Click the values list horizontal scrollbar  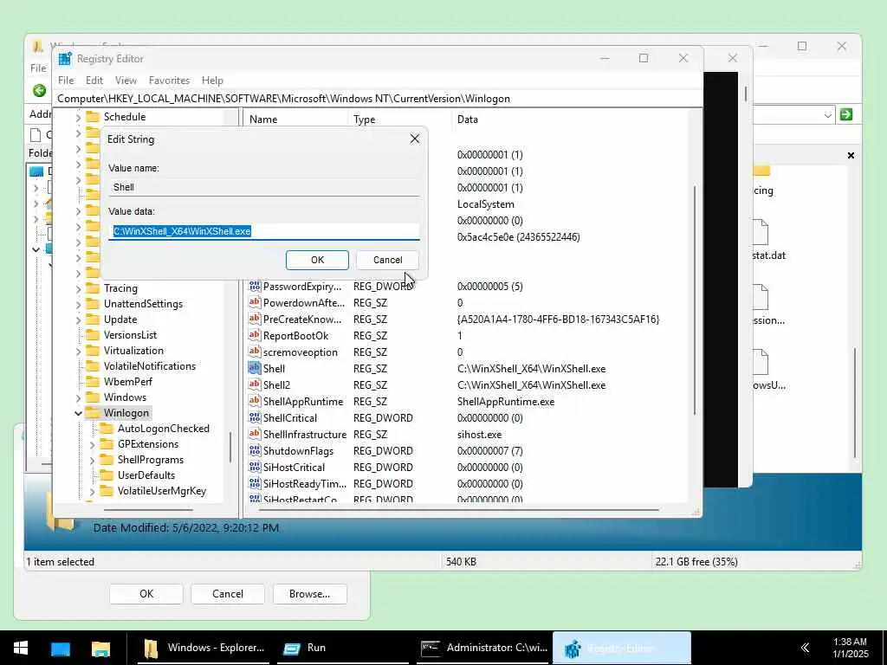click(x=459, y=510)
